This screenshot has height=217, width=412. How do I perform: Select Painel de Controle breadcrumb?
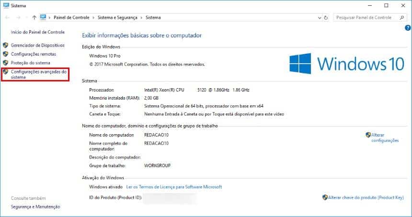click(71, 18)
